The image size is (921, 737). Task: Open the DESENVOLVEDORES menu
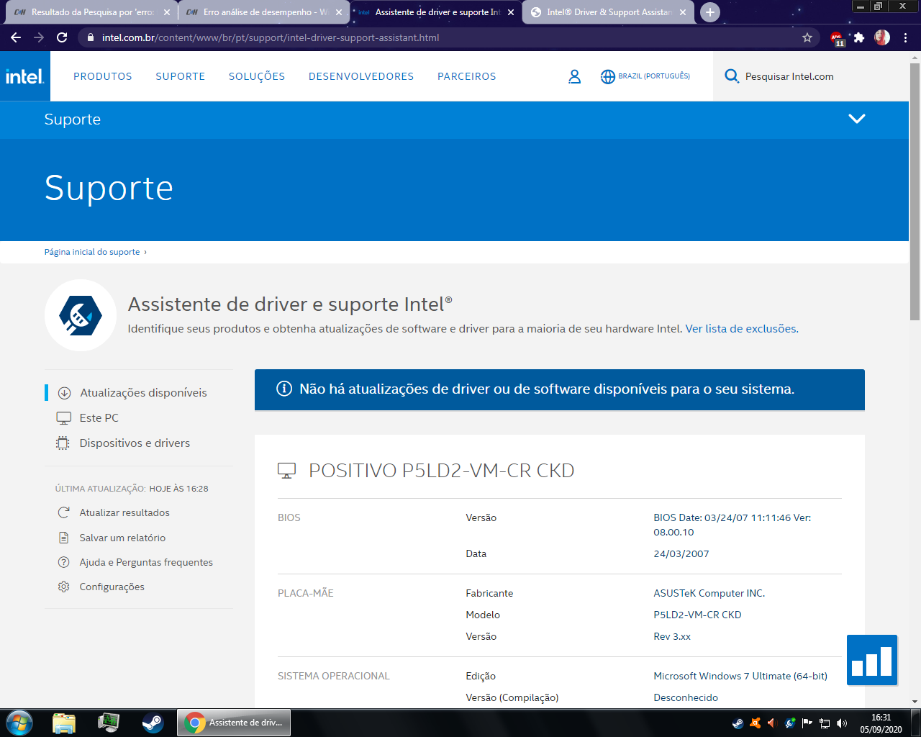coord(361,76)
